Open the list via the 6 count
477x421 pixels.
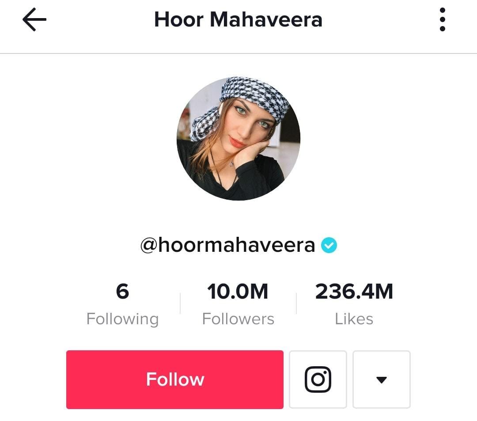(x=123, y=291)
